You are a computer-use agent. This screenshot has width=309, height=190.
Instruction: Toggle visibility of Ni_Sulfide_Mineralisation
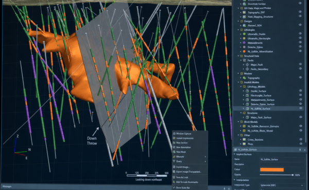coord(300,51)
